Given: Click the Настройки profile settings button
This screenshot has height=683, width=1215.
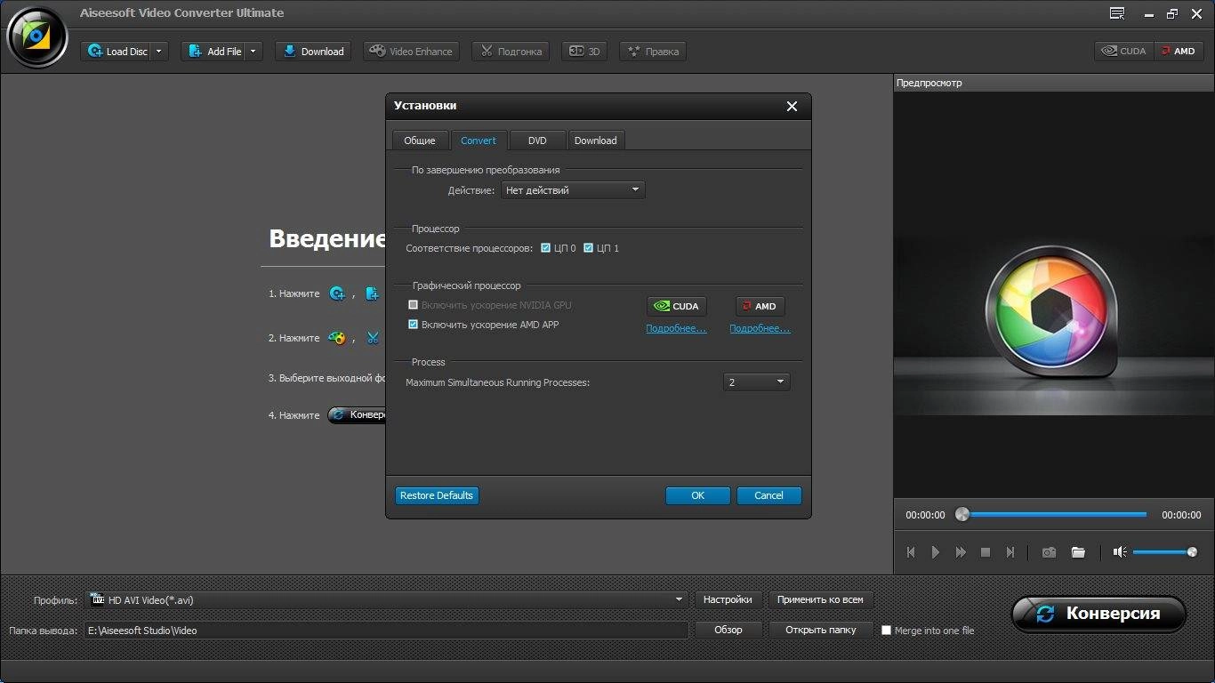Looking at the screenshot, I should pos(728,600).
